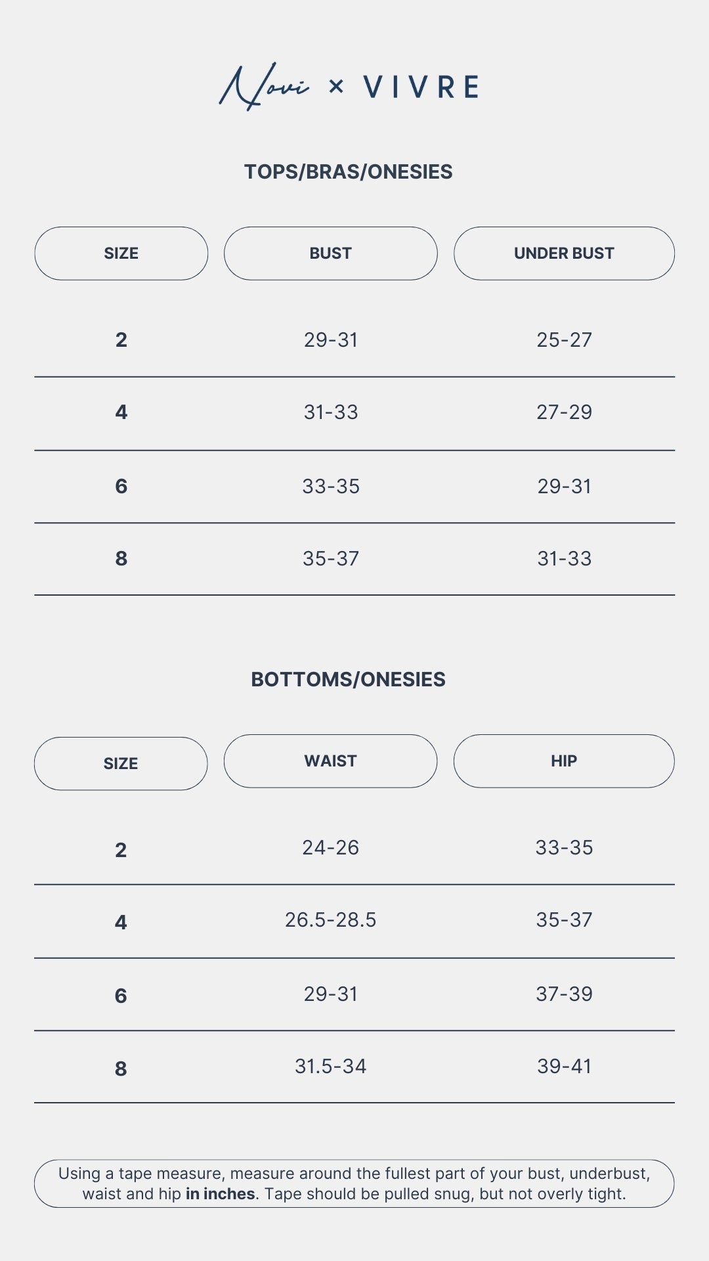The width and height of the screenshot is (709, 1261).
Task: Select the BUST column header pill
Action: pos(330,254)
